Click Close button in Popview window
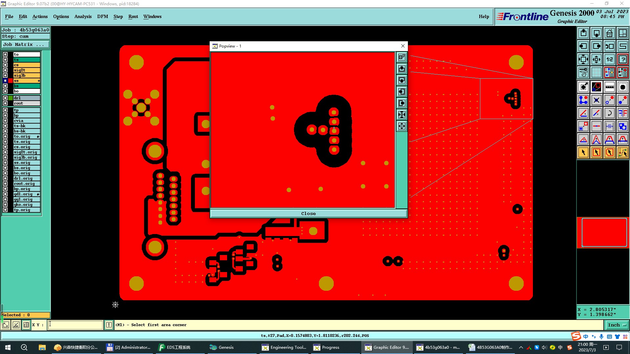630x354 pixels. [308, 213]
